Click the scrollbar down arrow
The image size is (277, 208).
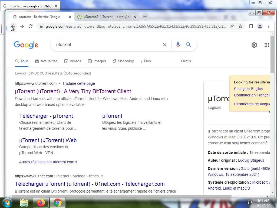tap(272, 192)
